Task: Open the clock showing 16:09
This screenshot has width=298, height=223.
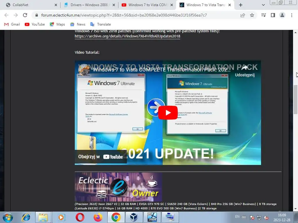Action: coord(282,217)
